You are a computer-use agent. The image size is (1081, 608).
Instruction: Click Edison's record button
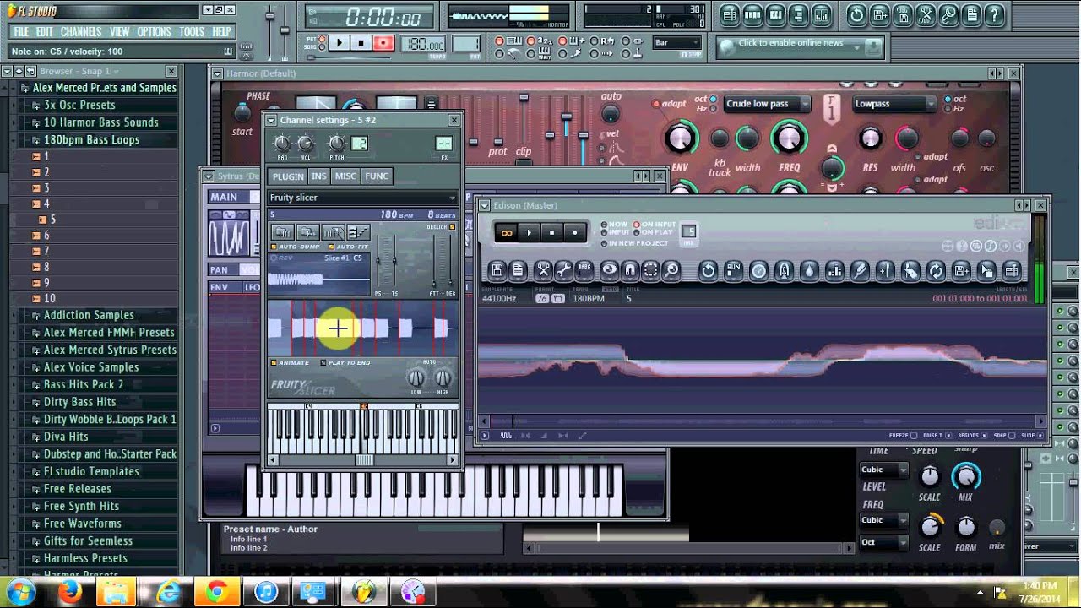[x=575, y=232]
